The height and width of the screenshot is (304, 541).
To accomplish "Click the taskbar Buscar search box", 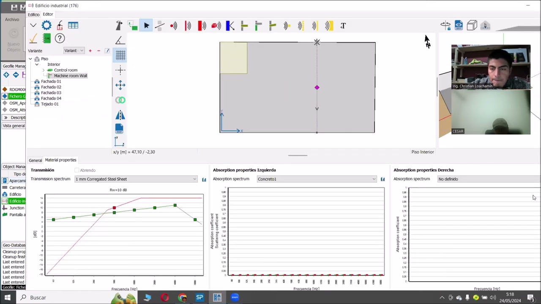I will click(63, 298).
